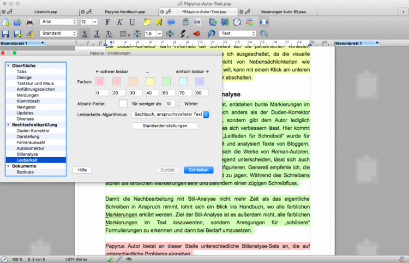This screenshot has width=409, height=263.
Task: Collapse the Rechtschreibprüfung tree section
Action: tap(8, 125)
